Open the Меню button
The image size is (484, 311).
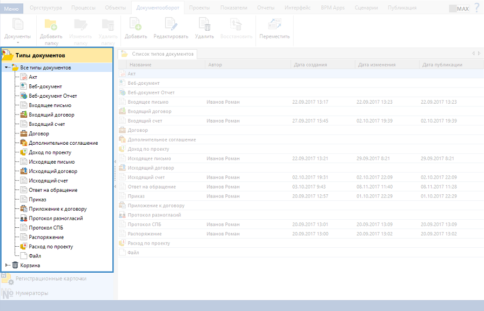point(11,8)
